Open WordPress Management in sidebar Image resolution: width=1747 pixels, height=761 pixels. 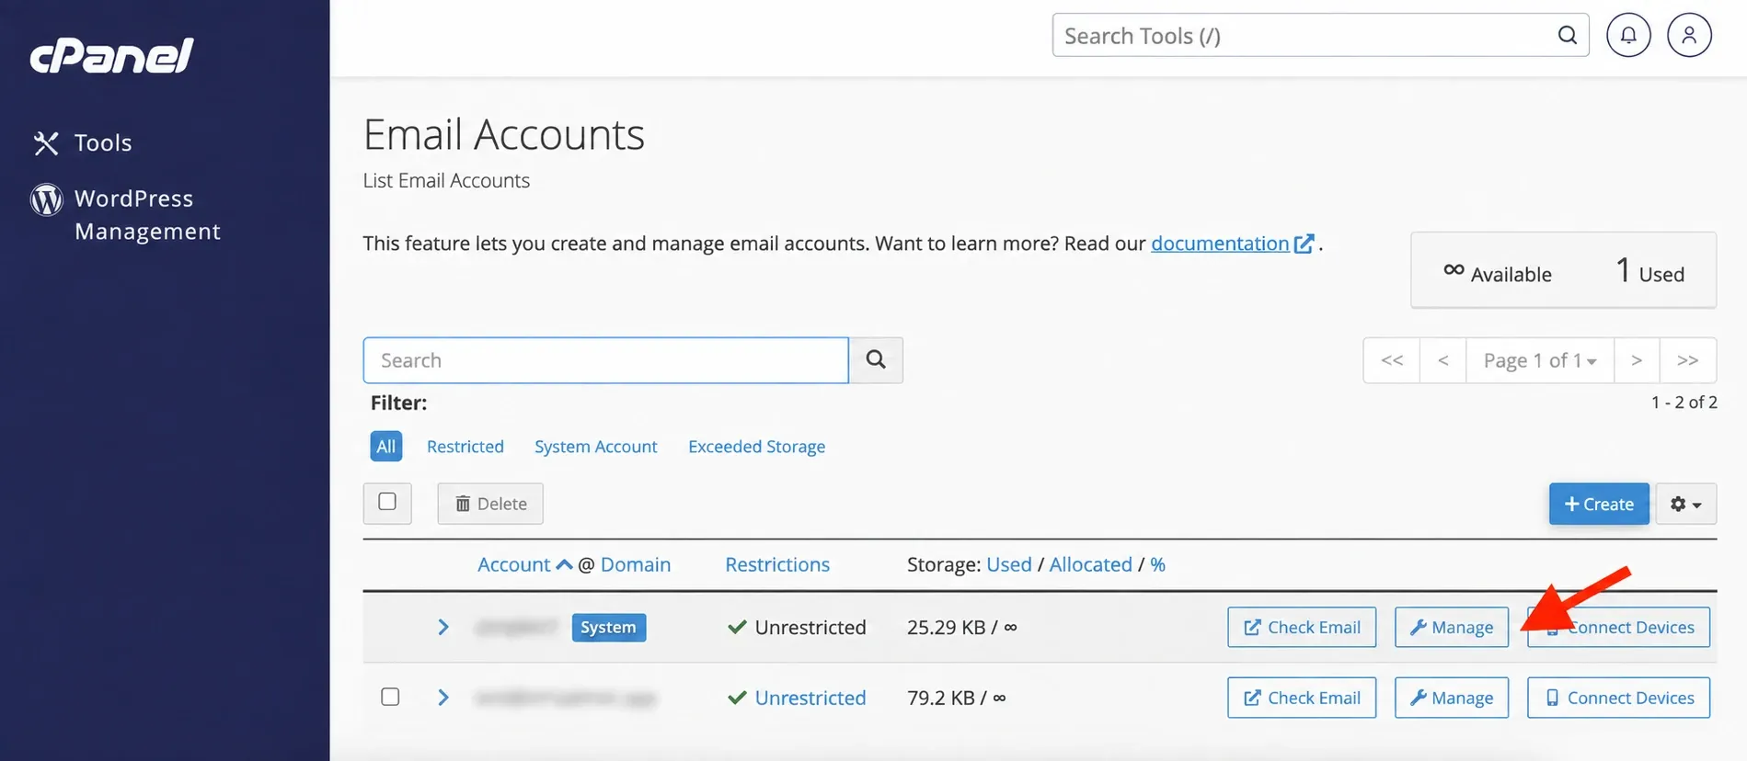(126, 215)
